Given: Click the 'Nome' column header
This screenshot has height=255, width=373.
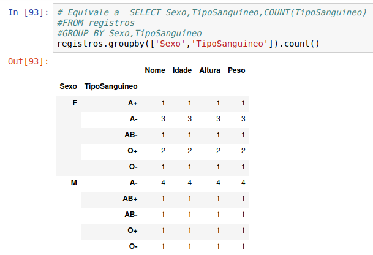Looking at the screenshot, I should pyautogui.click(x=155, y=70).
